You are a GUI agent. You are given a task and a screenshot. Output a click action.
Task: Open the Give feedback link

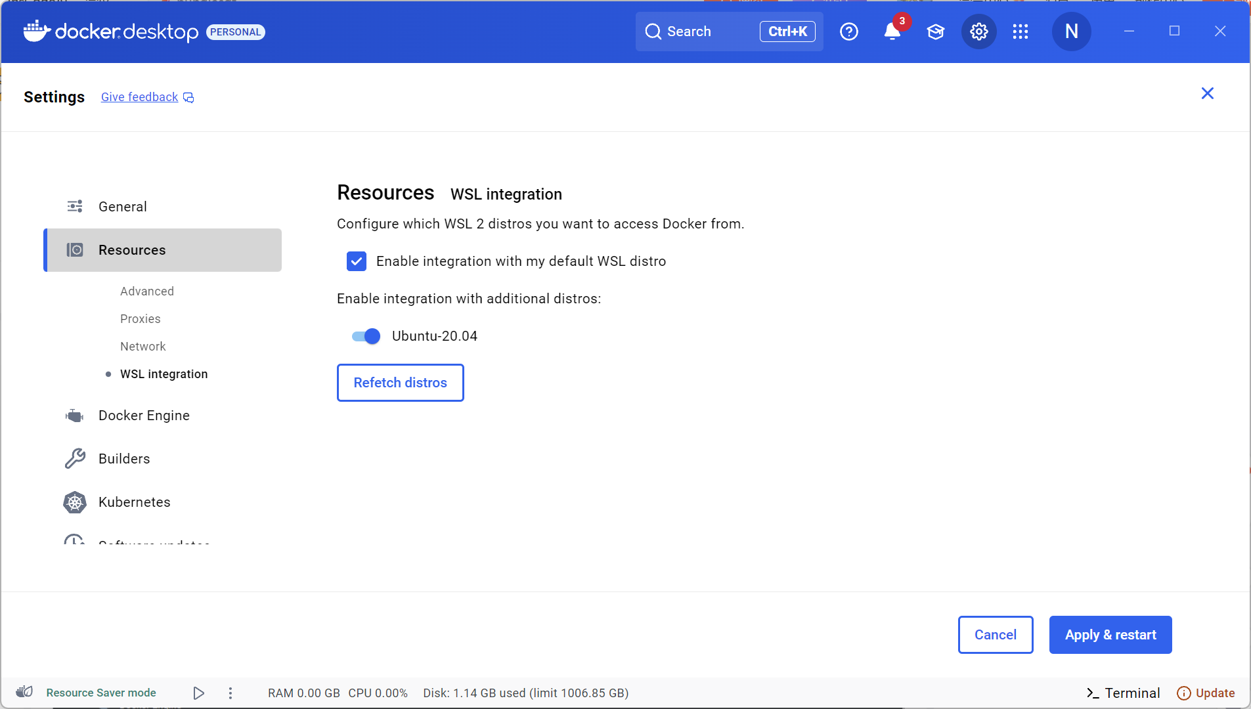139,97
